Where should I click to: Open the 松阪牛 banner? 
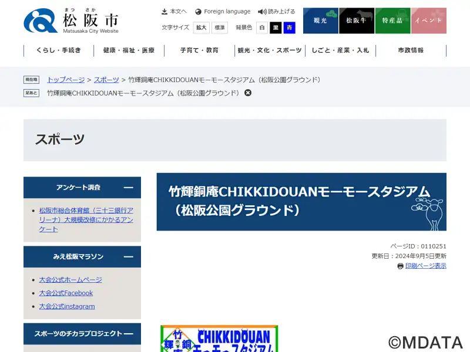pyautogui.click(x=357, y=21)
